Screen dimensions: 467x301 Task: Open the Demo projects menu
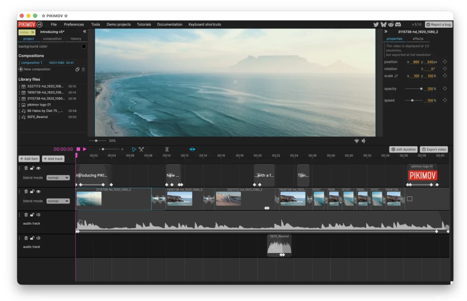click(118, 24)
